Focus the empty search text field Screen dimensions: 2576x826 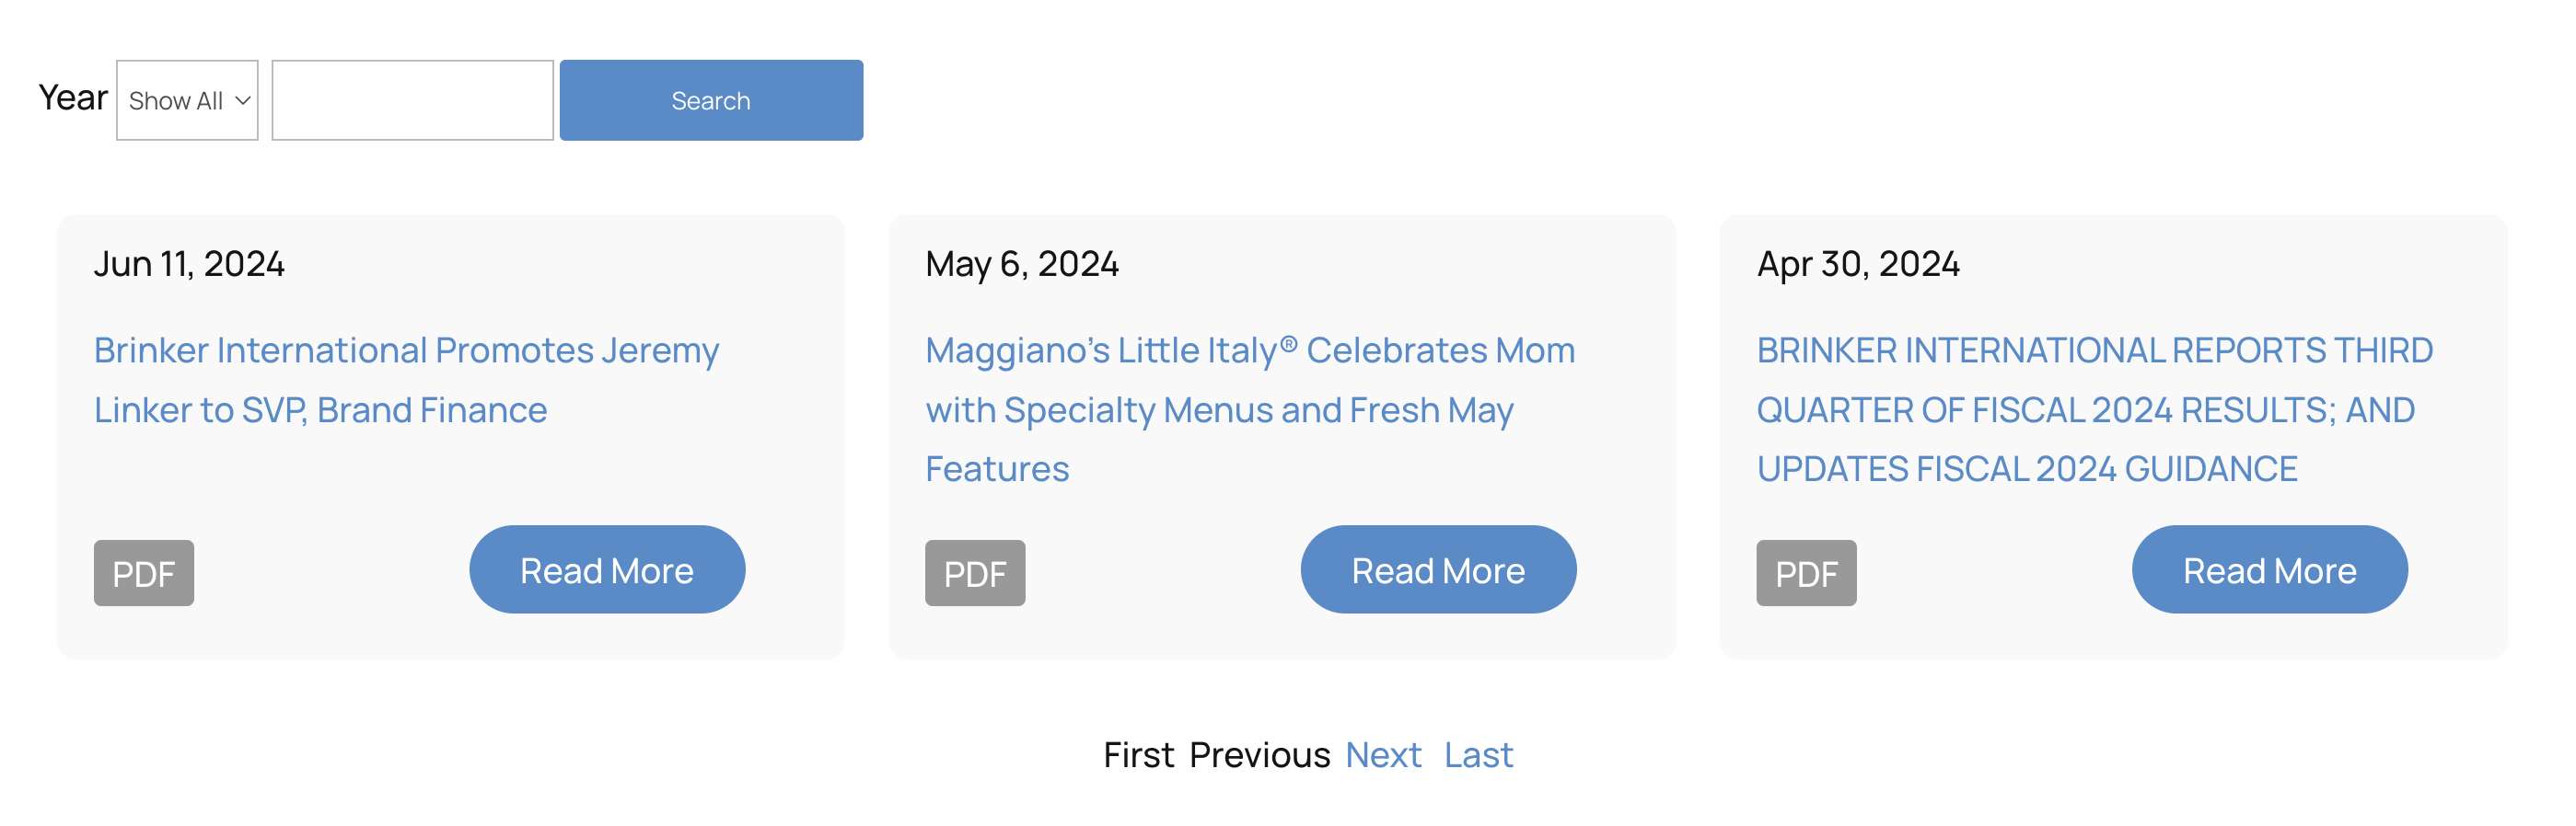412,100
